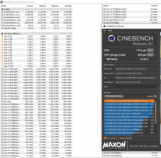
Task: Select the ranking entry scoring 504 (Ryzen 9 3900X @ 3.8 GHz)
Action: click(129, 101)
